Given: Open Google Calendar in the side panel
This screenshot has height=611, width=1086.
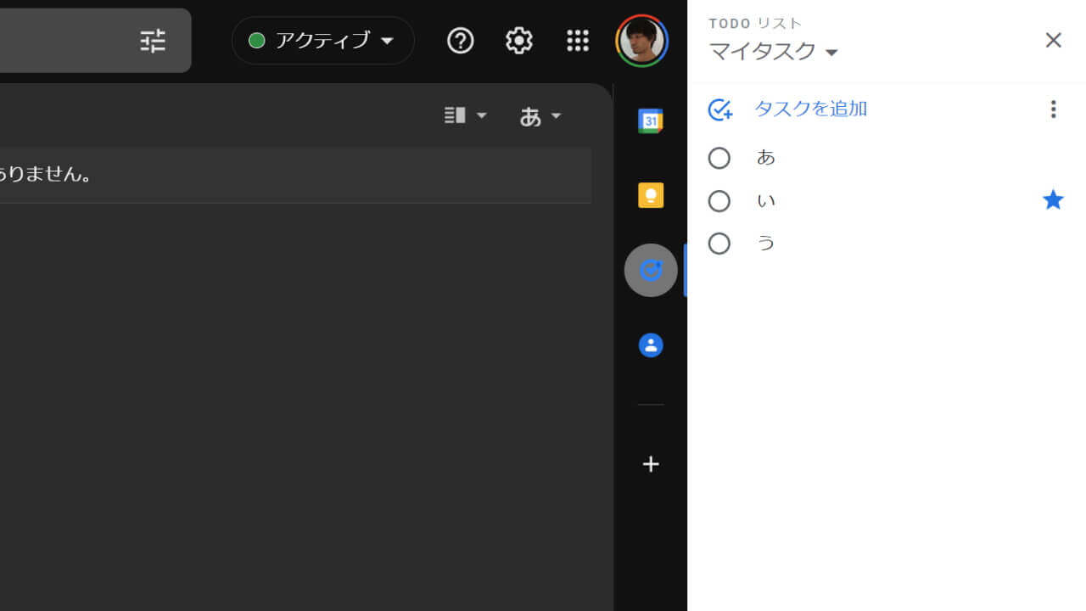Looking at the screenshot, I should pyautogui.click(x=650, y=121).
